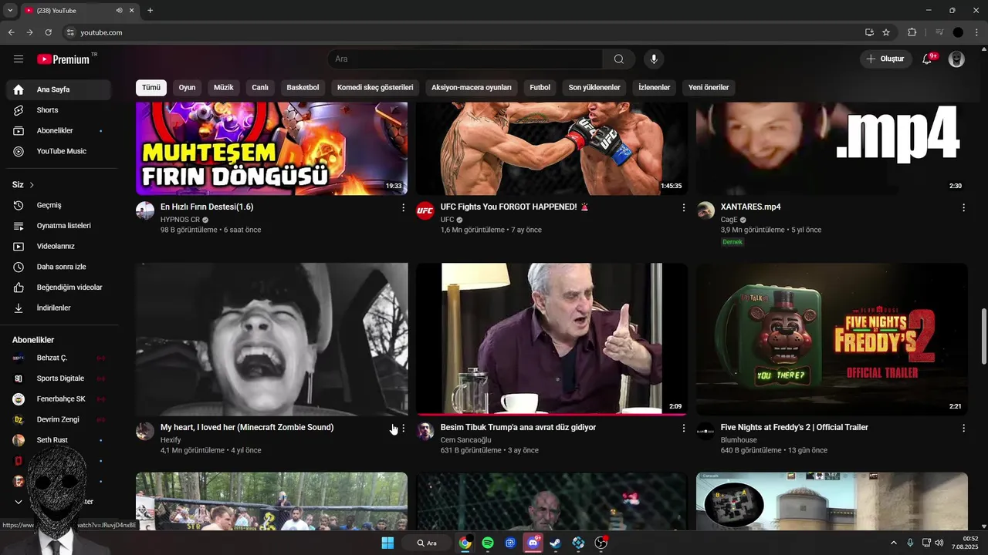
Task: Open the account avatar menu
Action: (x=956, y=59)
